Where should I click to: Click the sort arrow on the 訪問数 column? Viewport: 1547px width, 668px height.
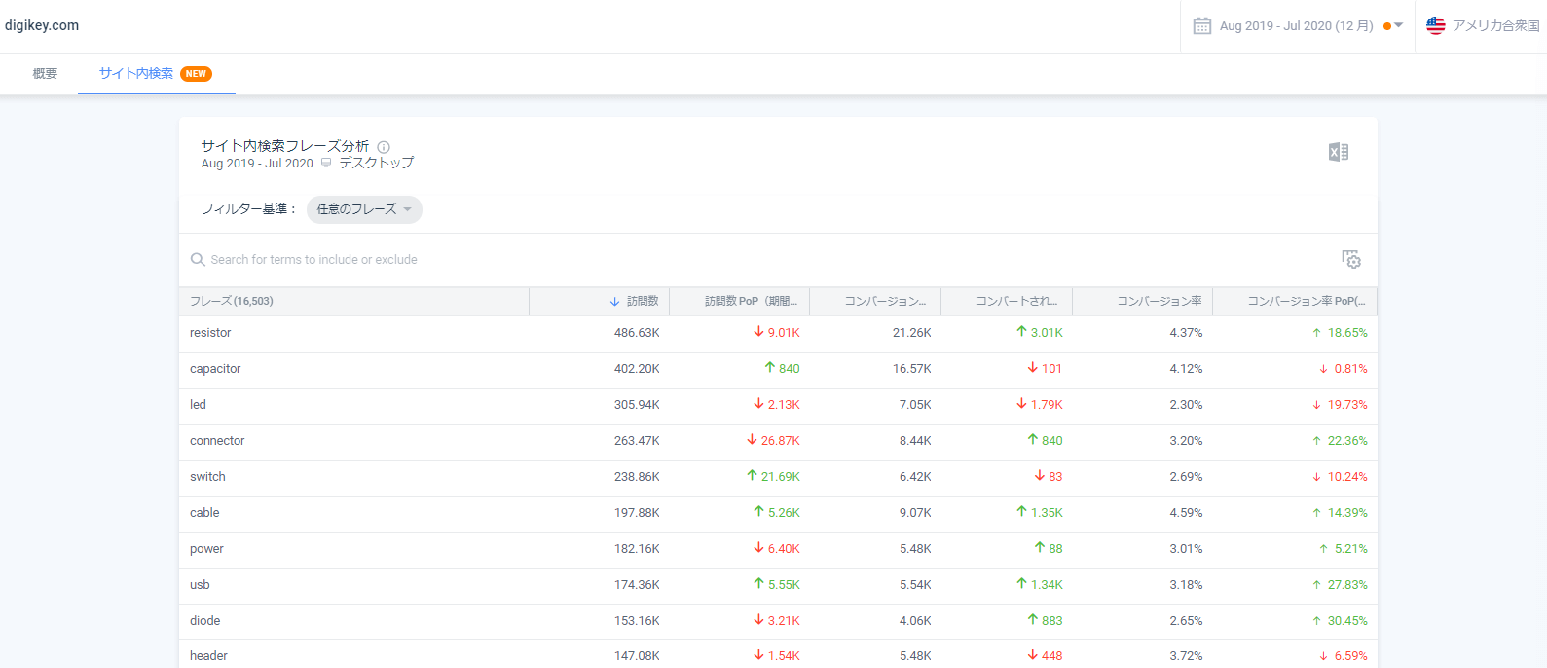click(614, 302)
